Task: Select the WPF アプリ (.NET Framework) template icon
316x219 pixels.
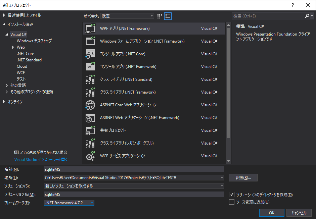Action: pos(90,28)
